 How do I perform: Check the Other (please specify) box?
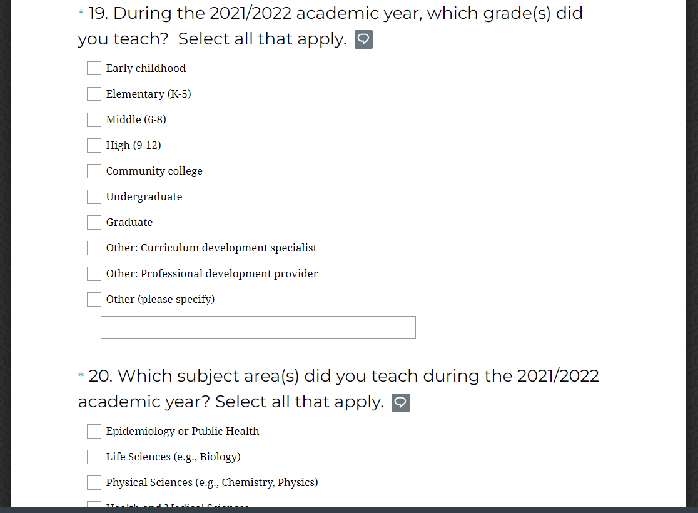(94, 299)
